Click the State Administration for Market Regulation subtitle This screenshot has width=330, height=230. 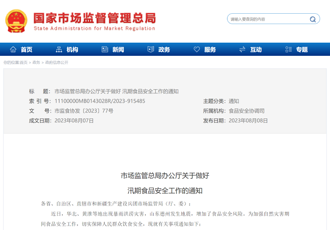(x=94, y=28)
